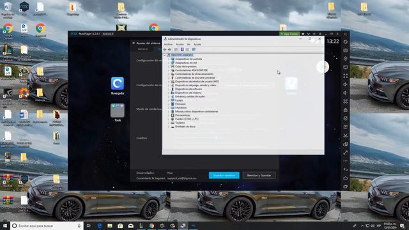Select Puertos (COM y LPT) row
This screenshot has height=230, width=409.
click(x=187, y=119)
